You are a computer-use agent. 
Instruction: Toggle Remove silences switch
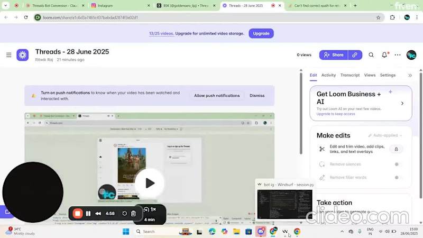point(398,164)
